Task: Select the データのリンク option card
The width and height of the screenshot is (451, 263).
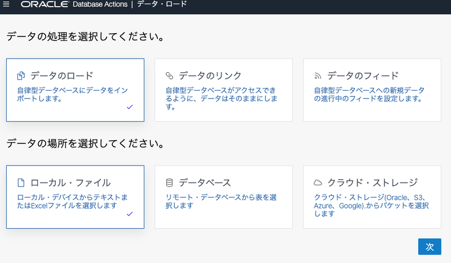Action: (223, 90)
